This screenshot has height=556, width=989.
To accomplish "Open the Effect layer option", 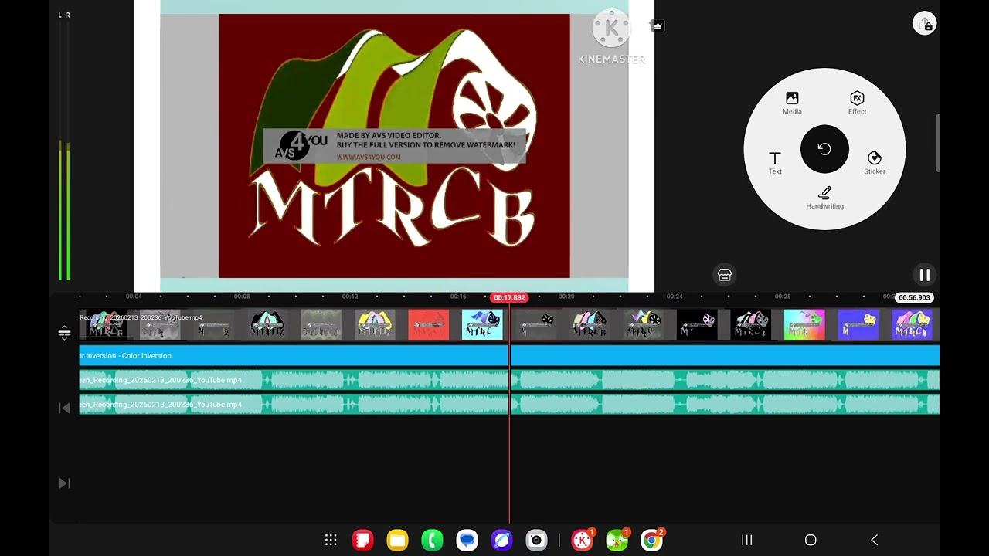I will click(x=857, y=103).
